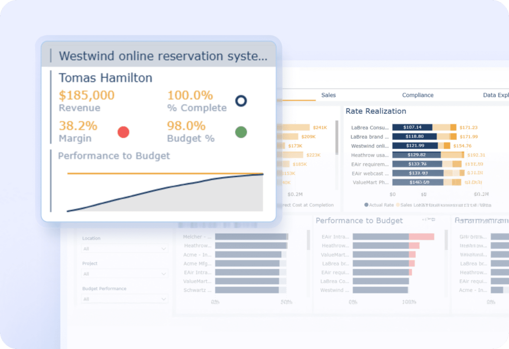Click the Tomas Hamilton name in card
Viewport: 509px width, 349px height.
pos(105,78)
